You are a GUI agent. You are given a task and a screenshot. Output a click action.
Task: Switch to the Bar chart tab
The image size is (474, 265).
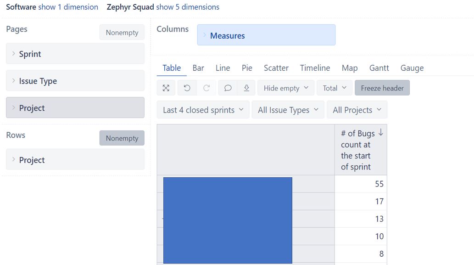[x=198, y=68]
